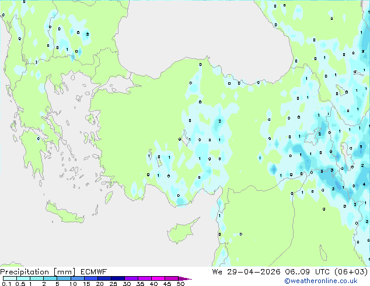Click the 45–50 mm dark magenta legend box
This screenshot has height=286, width=370.
point(172,278)
